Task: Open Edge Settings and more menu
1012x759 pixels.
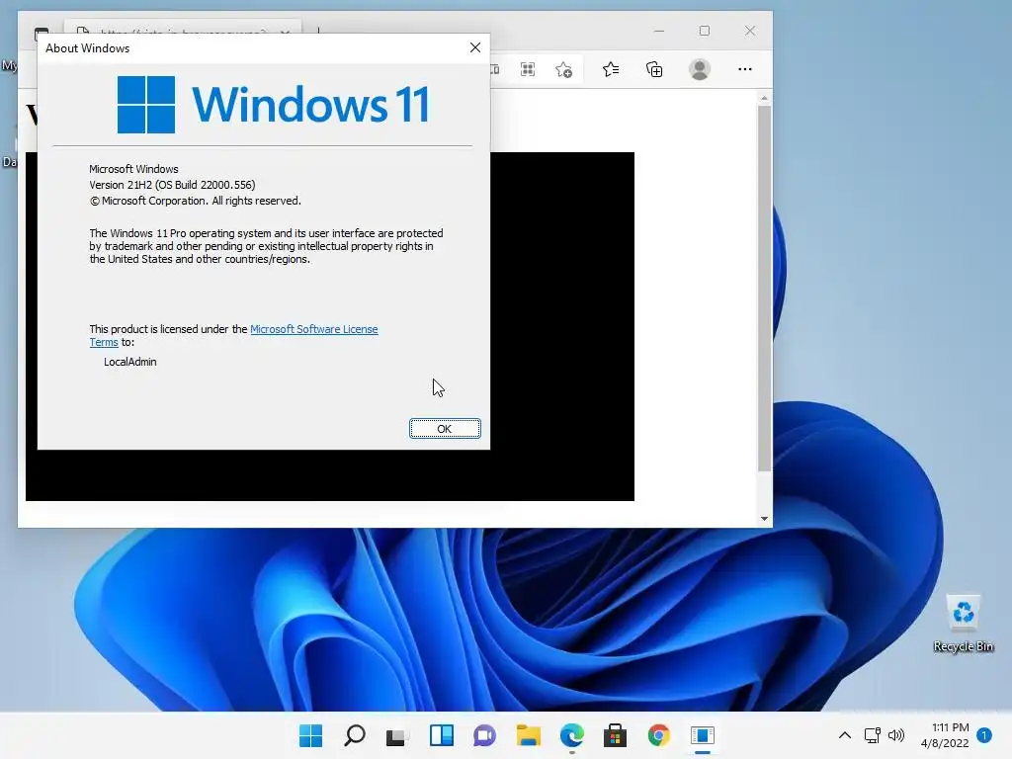Action: (745, 69)
